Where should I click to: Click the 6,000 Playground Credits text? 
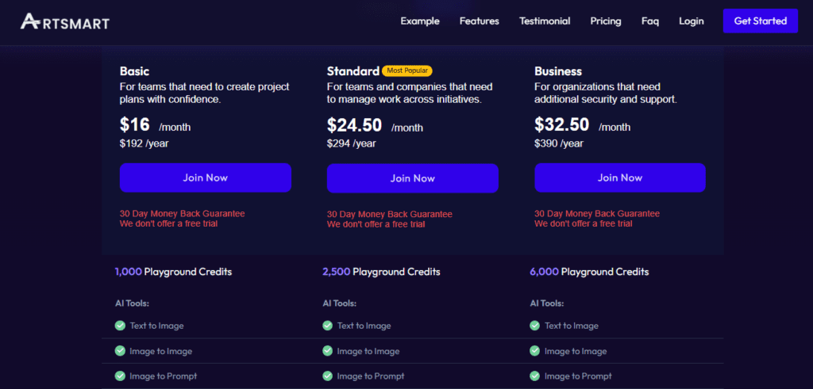coord(589,272)
